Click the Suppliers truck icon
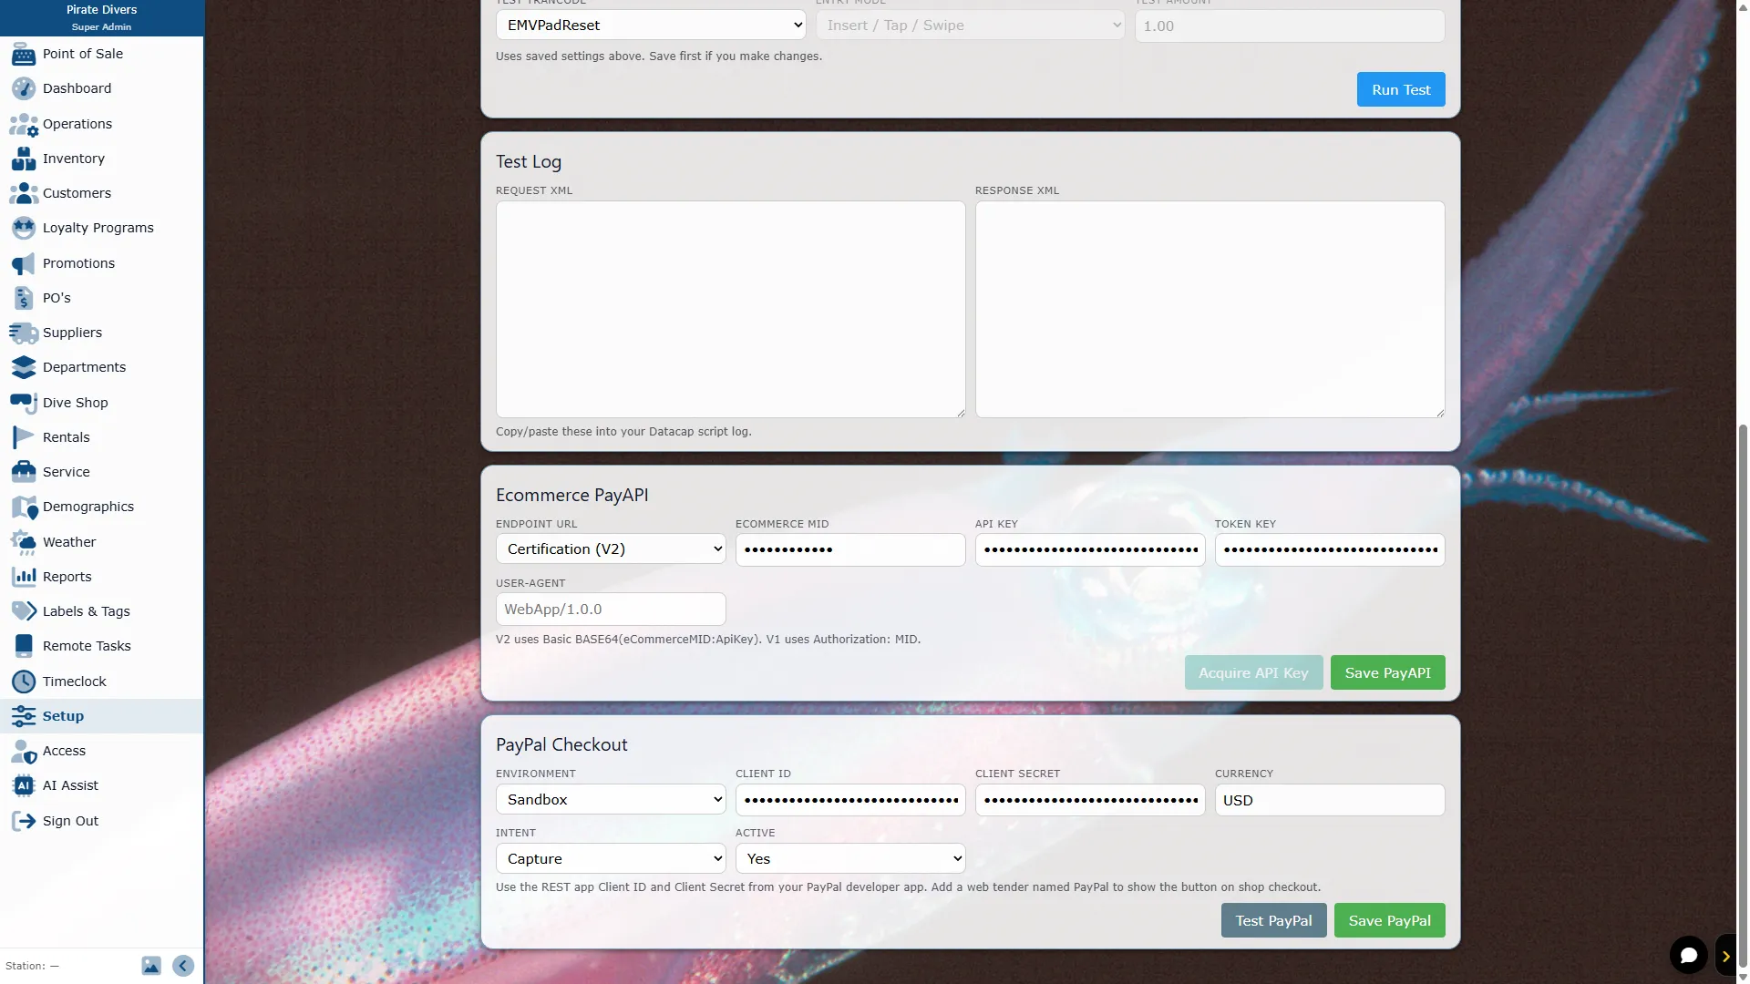The width and height of the screenshot is (1750, 984). pyautogui.click(x=24, y=333)
